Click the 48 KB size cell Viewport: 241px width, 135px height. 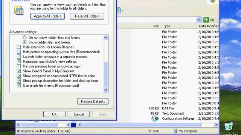(154, 113)
